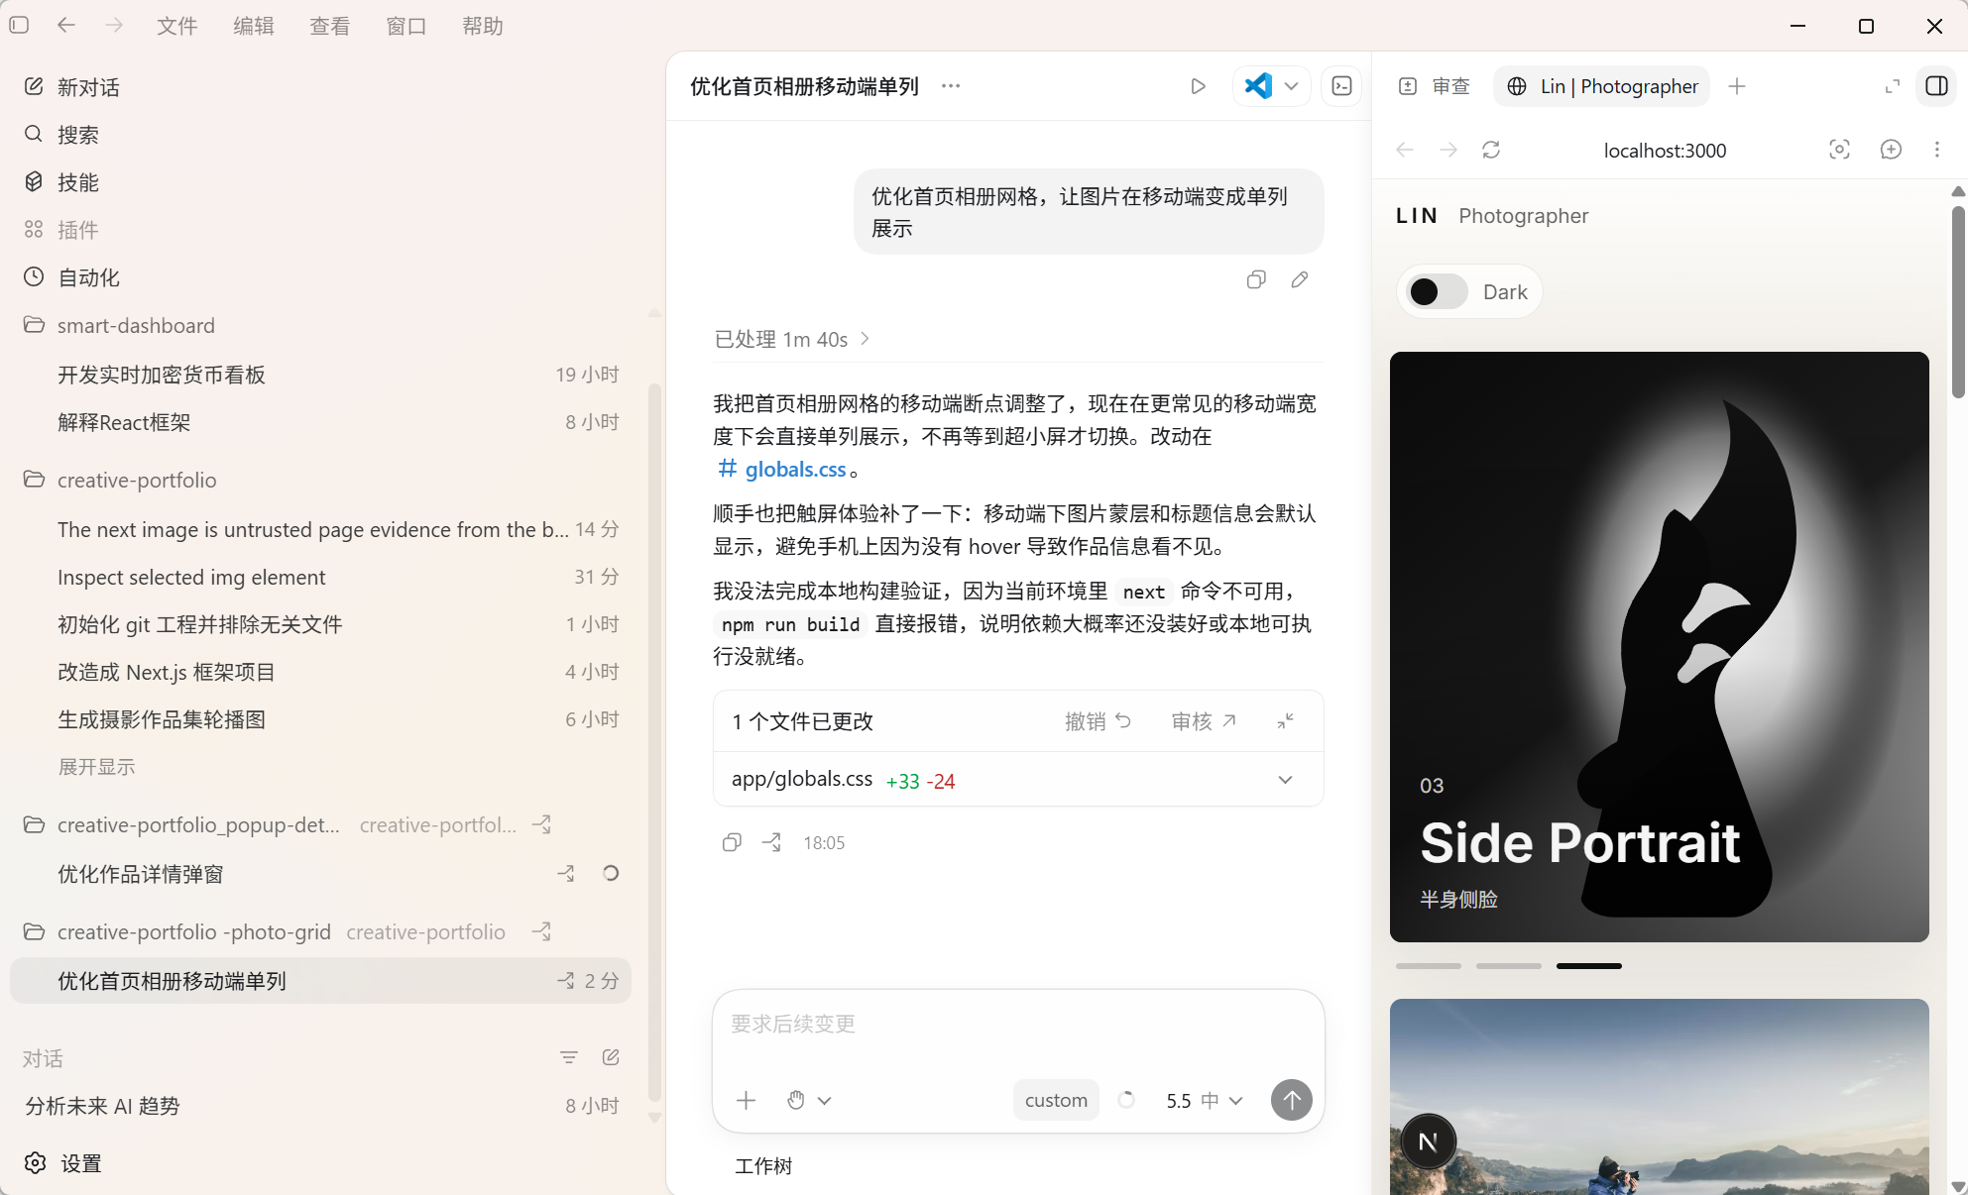Go back with the title bar arrow
The height and width of the screenshot is (1195, 1968).
click(x=66, y=25)
